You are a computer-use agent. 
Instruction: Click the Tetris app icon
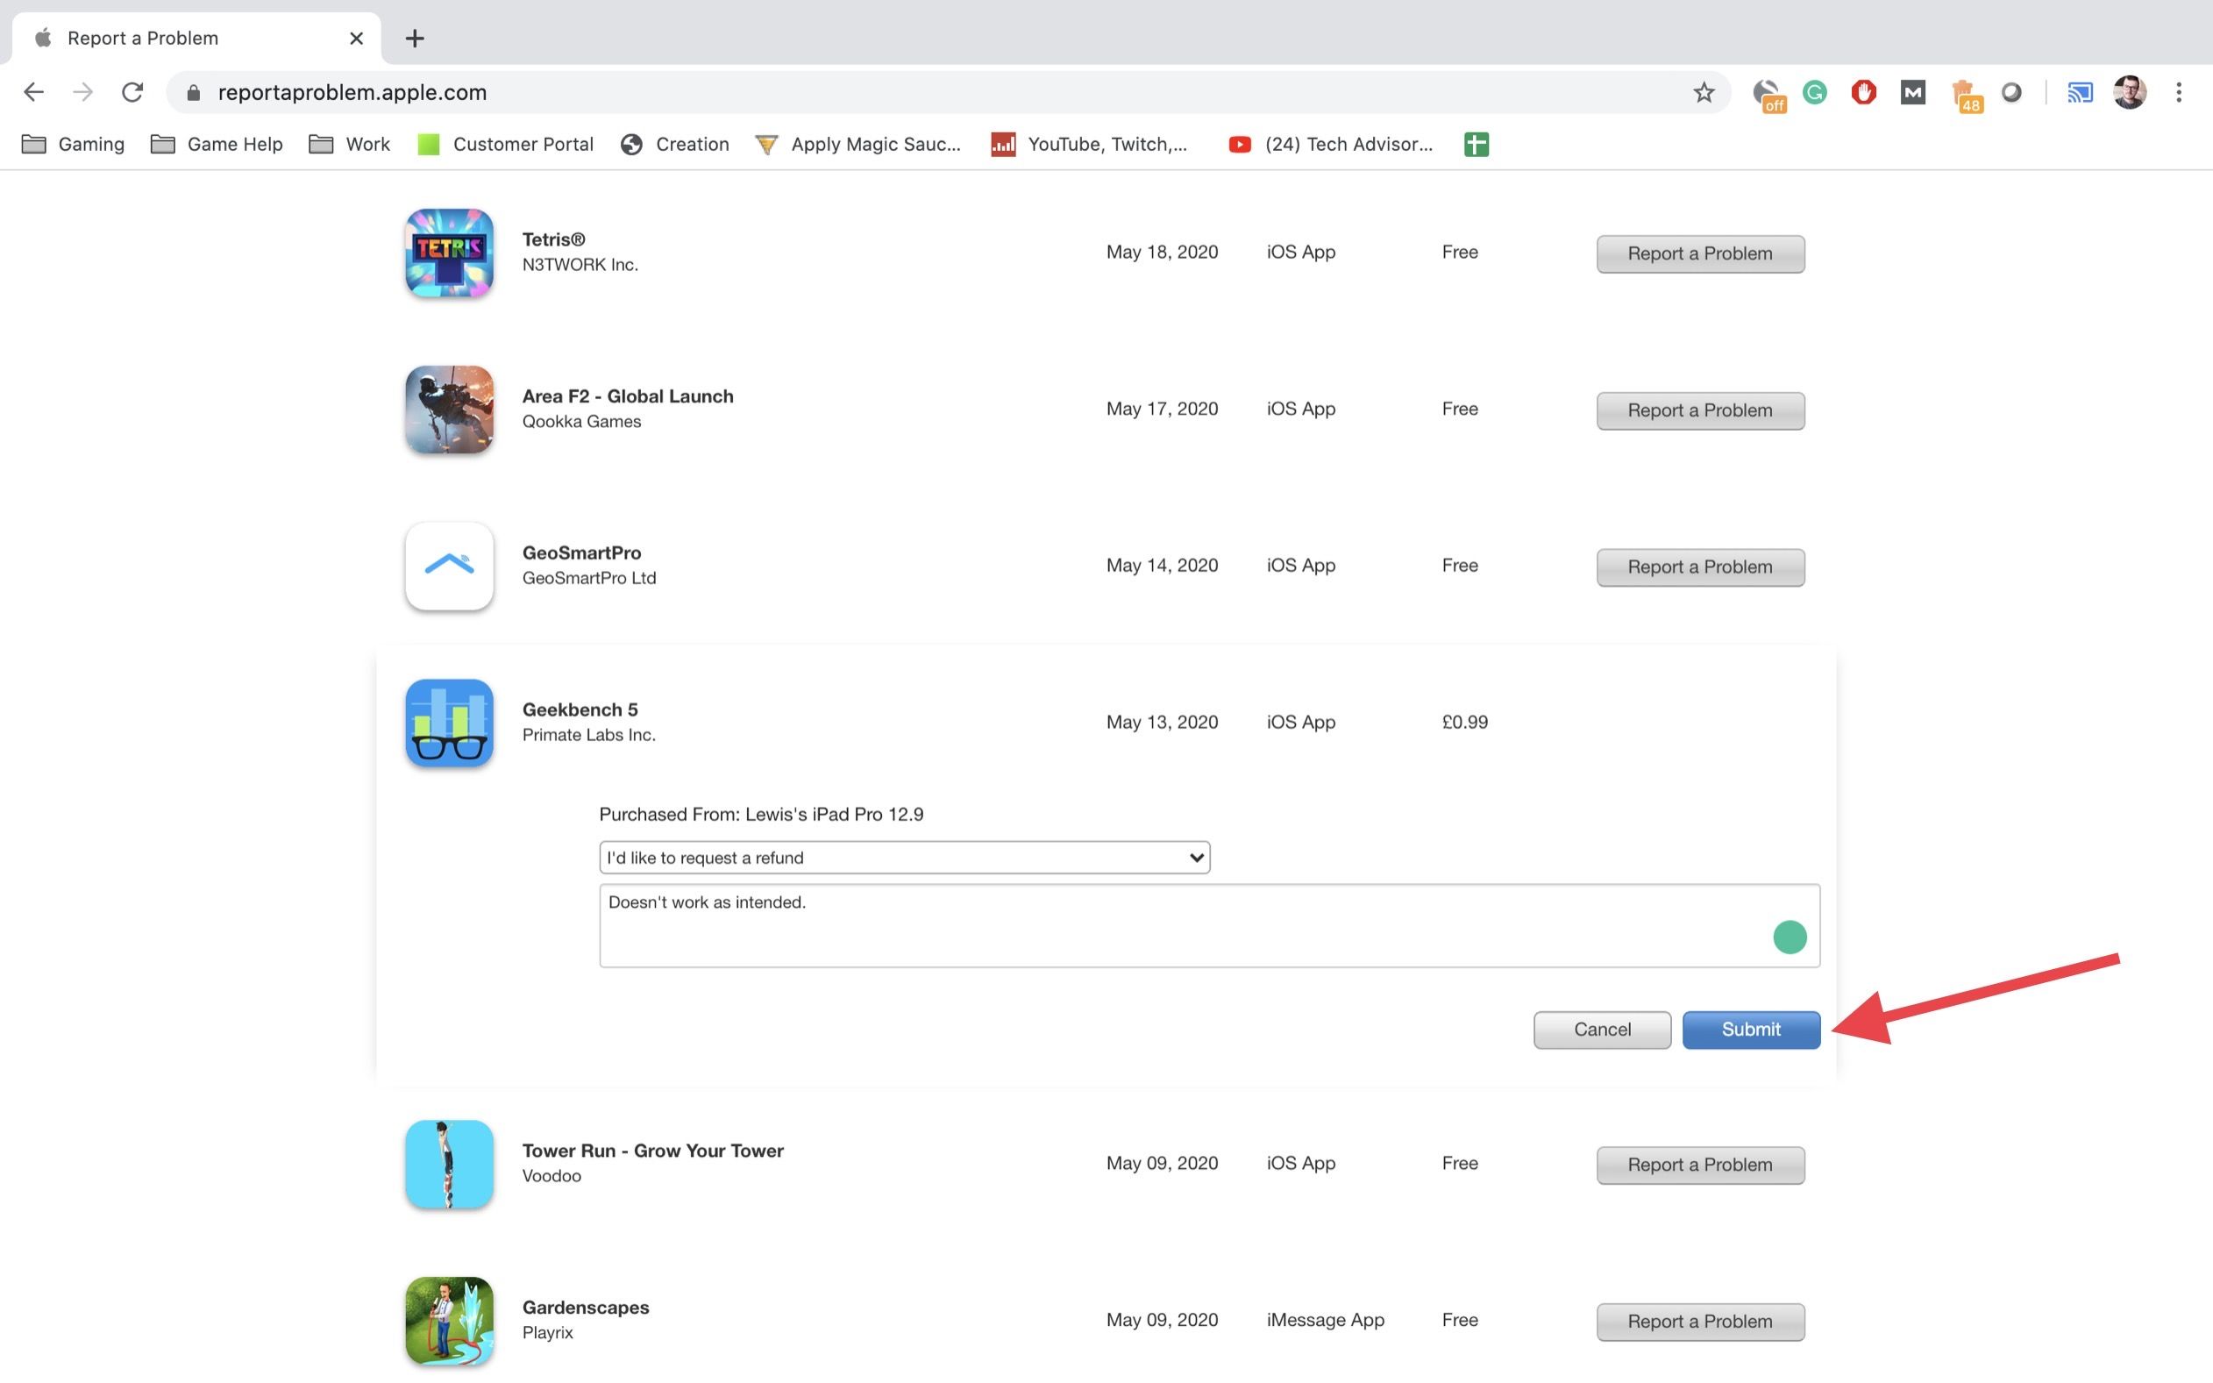coord(449,253)
